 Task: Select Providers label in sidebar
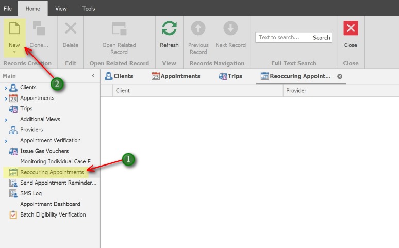tap(31, 130)
